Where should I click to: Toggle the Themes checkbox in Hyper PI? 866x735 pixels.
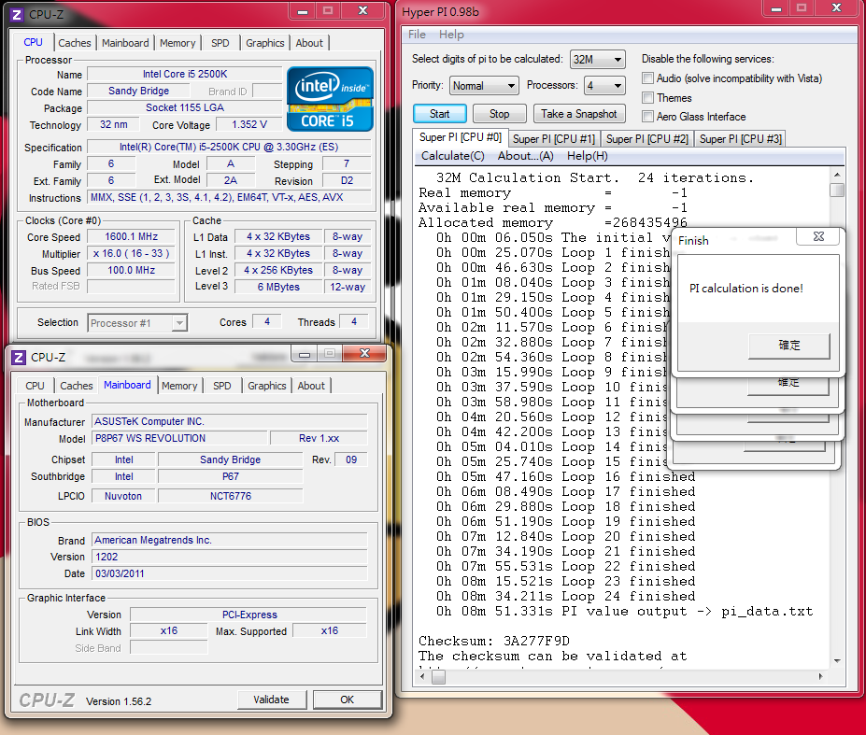pyautogui.click(x=647, y=97)
